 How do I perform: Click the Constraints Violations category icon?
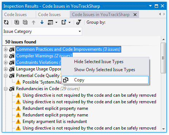point(12,62)
